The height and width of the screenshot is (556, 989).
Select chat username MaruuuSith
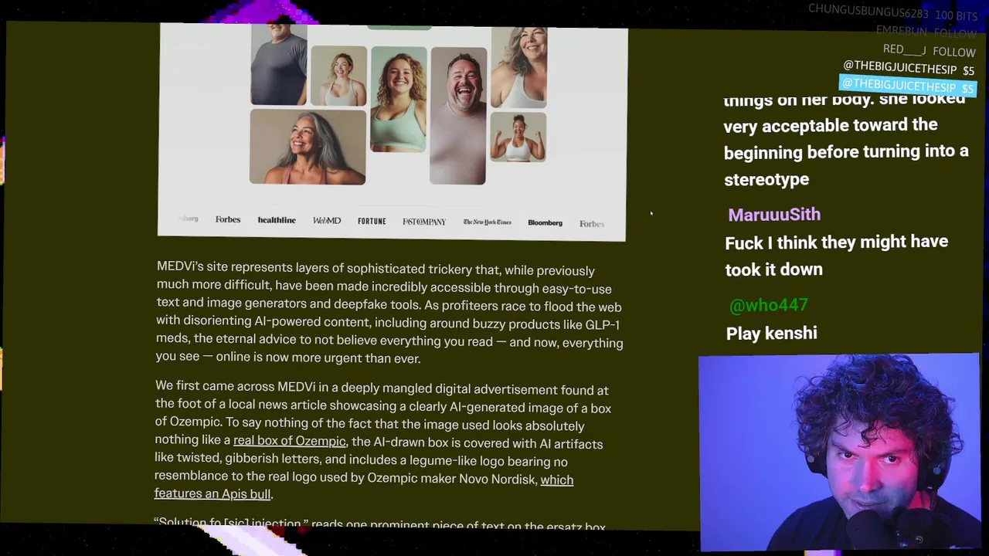coord(774,215)
